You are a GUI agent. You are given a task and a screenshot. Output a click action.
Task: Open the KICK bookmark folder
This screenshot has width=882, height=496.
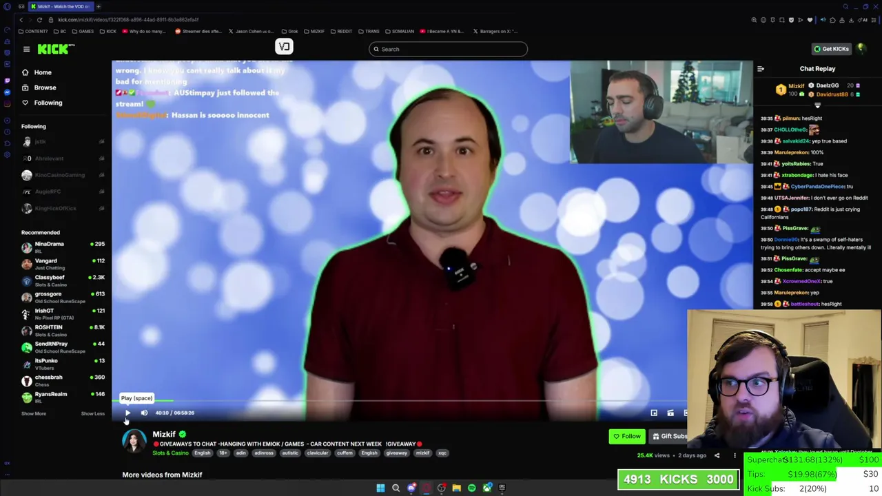(x=108, y=31)
